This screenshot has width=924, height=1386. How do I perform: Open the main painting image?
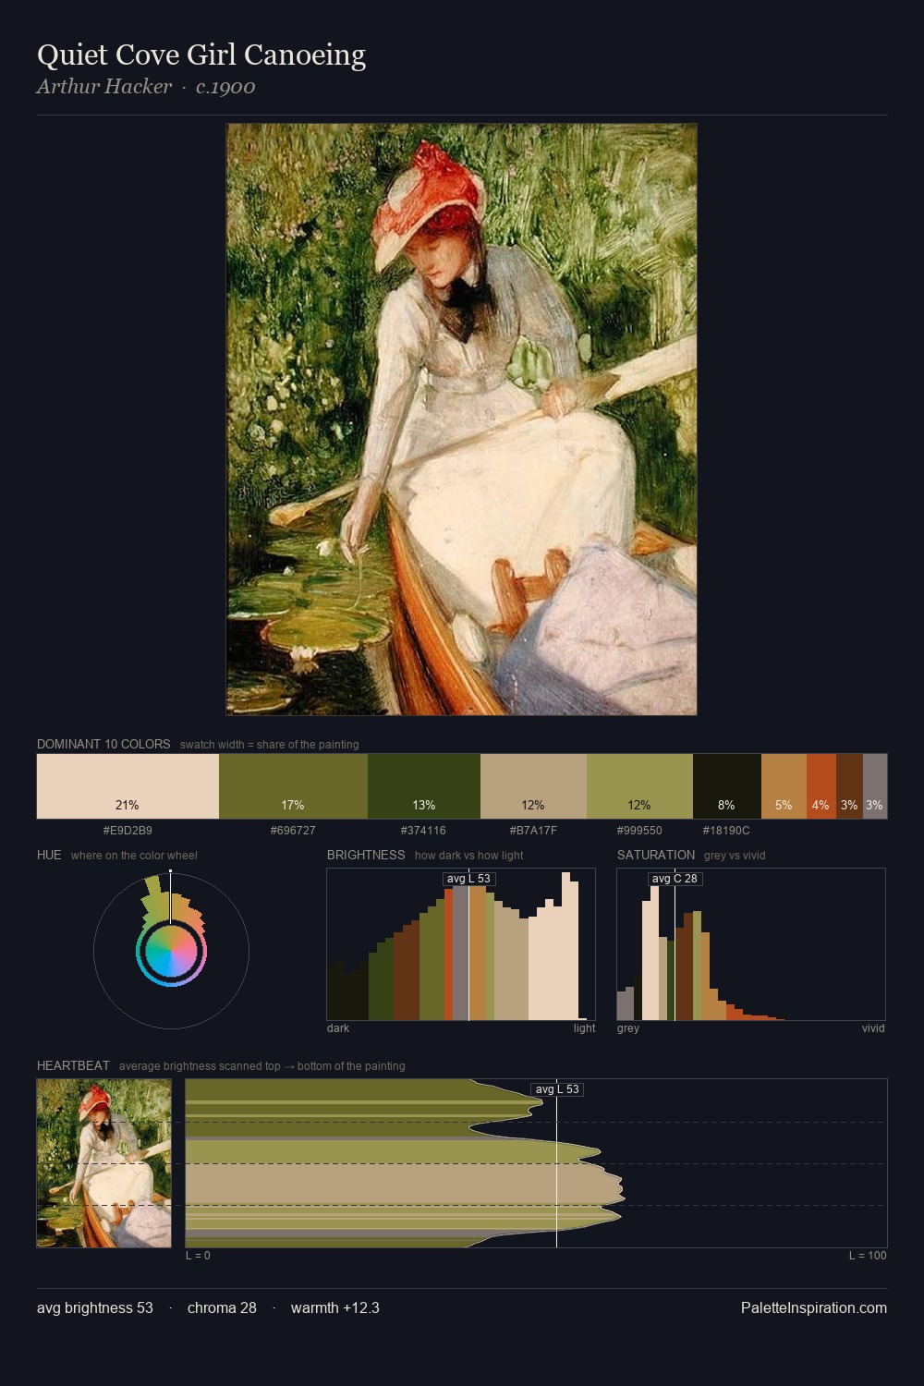[x=461, y=419]
